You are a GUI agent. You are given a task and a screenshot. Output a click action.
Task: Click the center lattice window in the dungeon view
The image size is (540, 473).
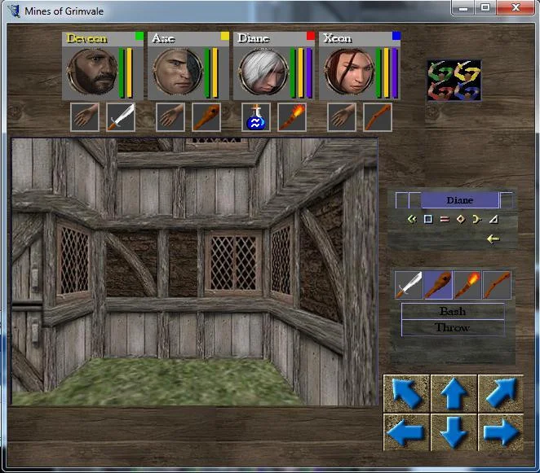(233, 263)
